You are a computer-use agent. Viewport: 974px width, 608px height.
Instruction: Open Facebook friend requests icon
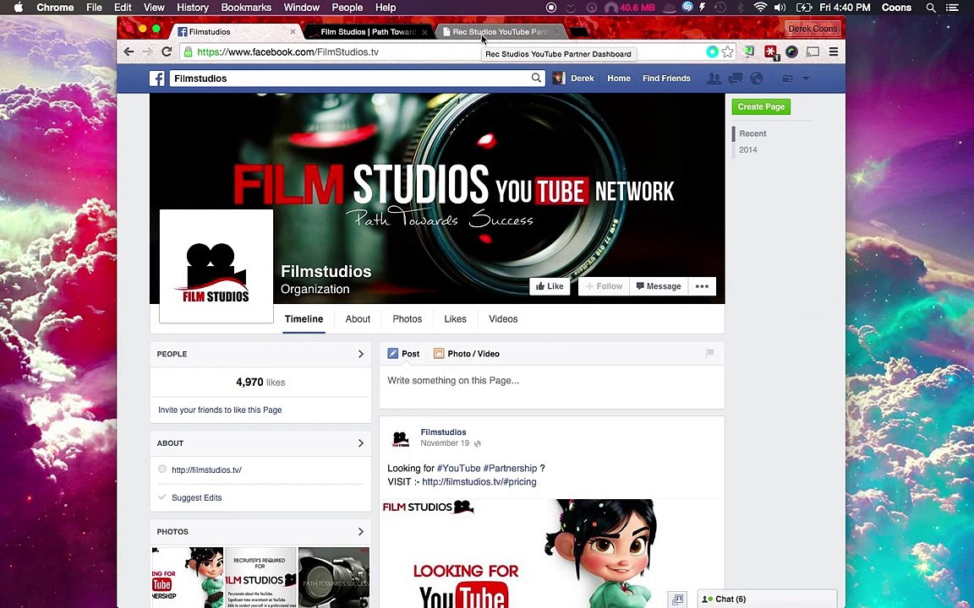coord(714,79)
